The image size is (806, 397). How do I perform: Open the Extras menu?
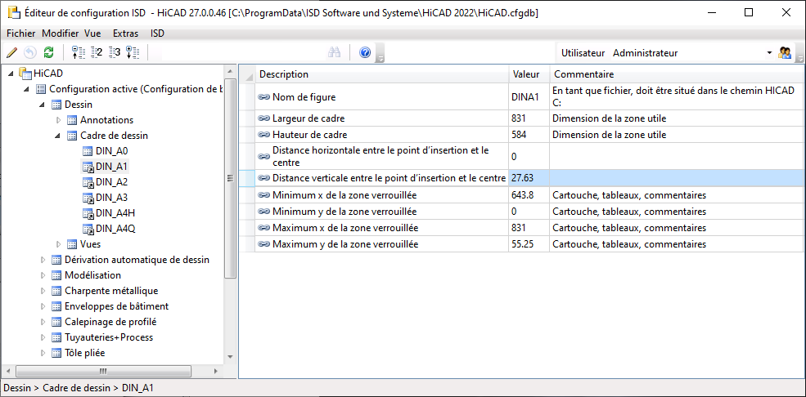click(125, 33)
